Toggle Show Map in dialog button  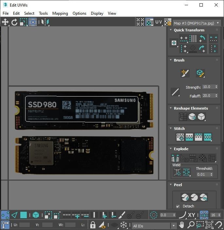click(x=149, y=22)
